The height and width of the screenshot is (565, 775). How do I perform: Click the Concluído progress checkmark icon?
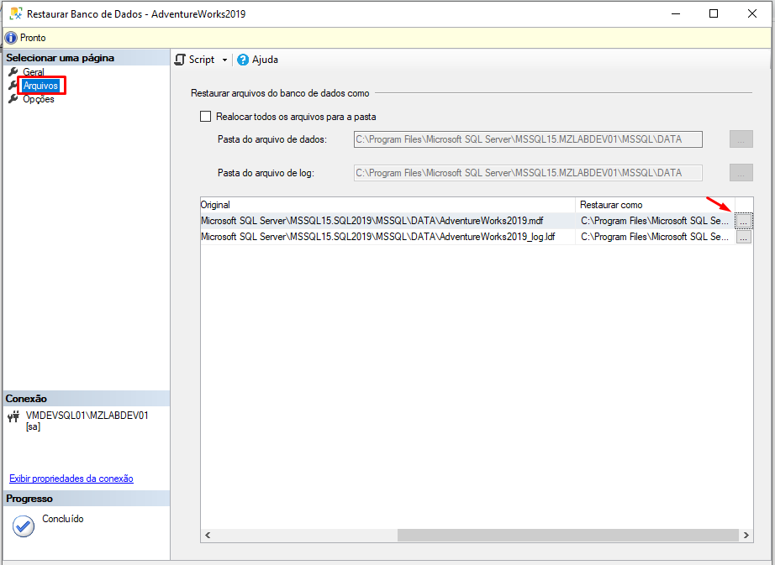coord(24,526)
